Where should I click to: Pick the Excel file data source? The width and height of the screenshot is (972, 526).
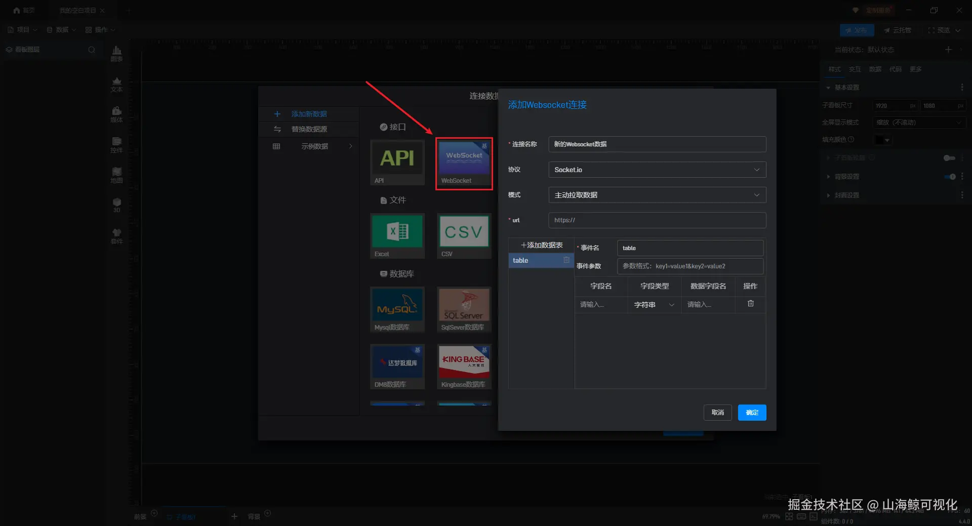[x=397, y=236]
